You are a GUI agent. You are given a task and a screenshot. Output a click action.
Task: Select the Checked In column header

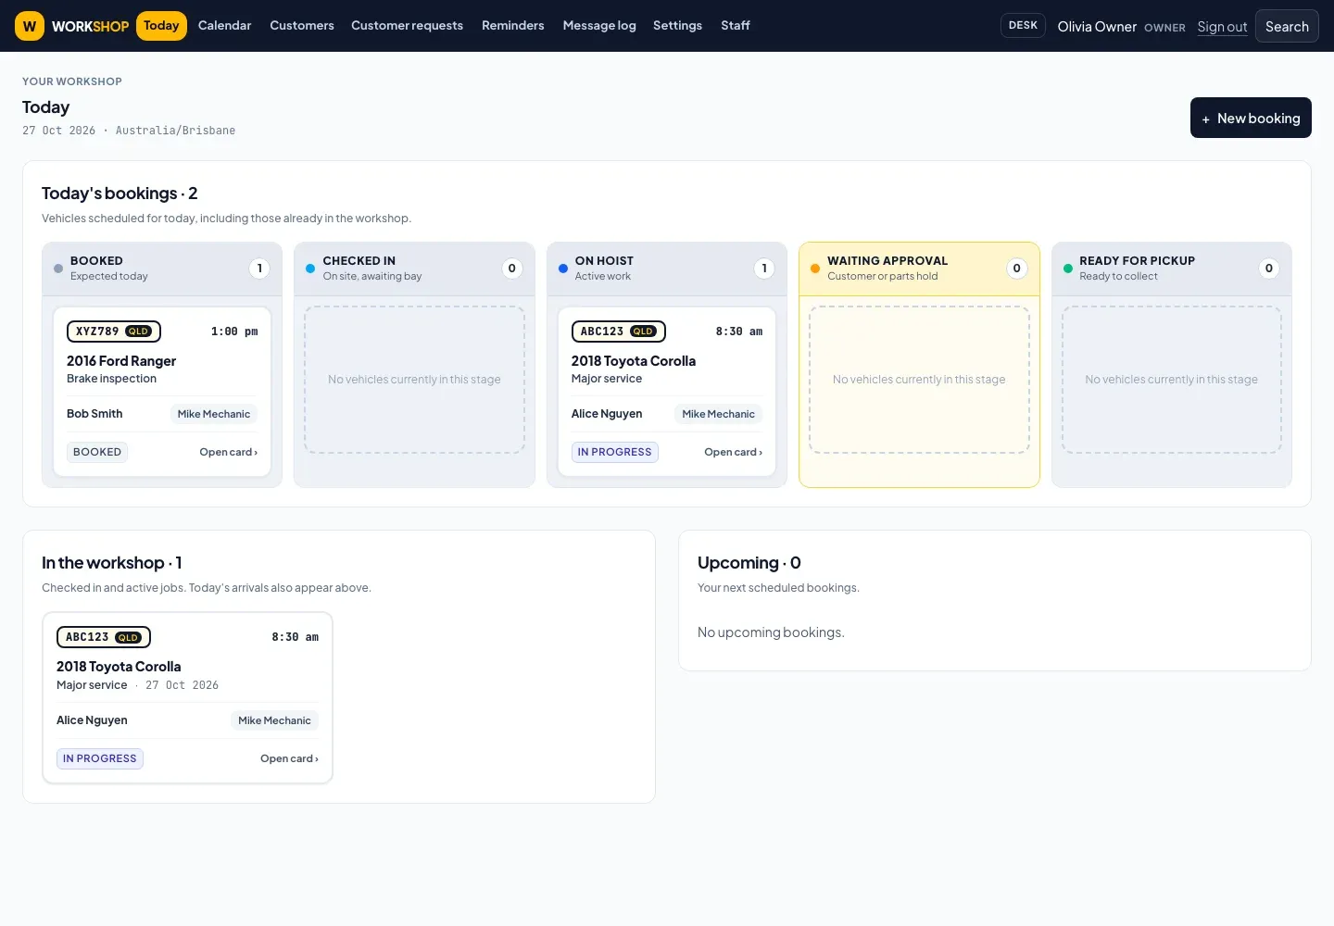[x=414, y=269]
